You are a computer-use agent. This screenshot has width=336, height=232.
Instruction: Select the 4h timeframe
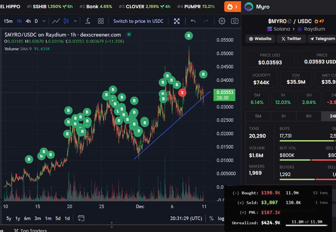[28, 21]
